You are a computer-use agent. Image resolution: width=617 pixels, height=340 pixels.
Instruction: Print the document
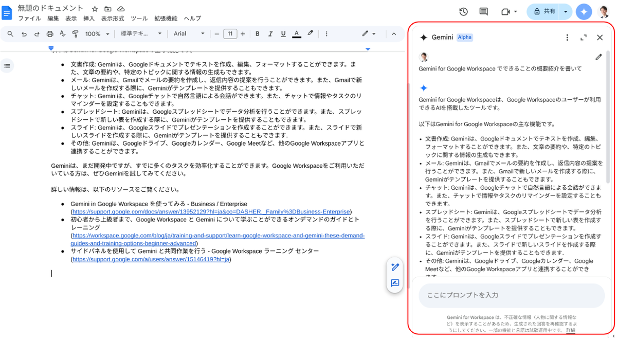[x=50, y=34]
